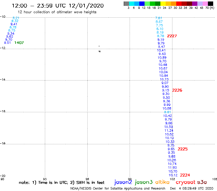Click the subtitle '12 hour collection of altimeter wave heights'
Image resolution: width=217 pixels, height=191 pixels.
[x=57, y=12]
